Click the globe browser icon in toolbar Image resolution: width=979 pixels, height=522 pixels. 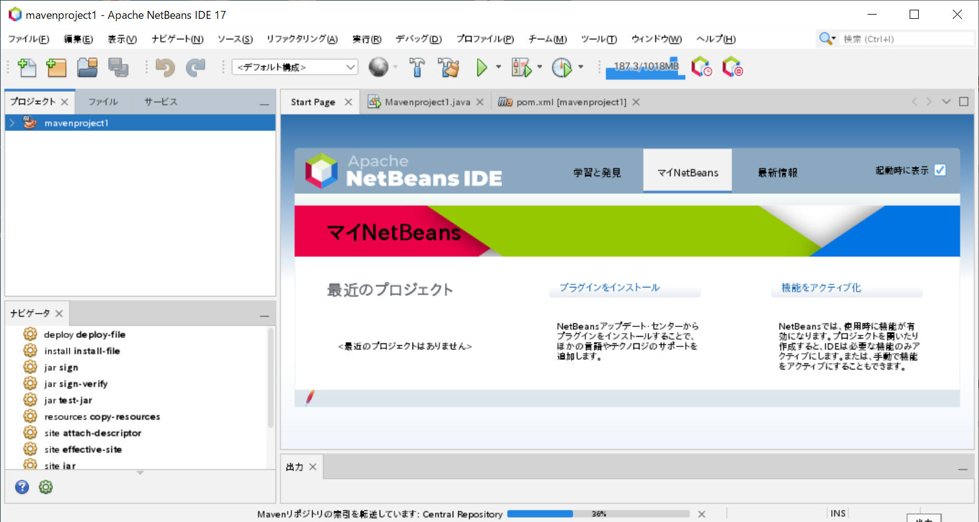point(378,67)
